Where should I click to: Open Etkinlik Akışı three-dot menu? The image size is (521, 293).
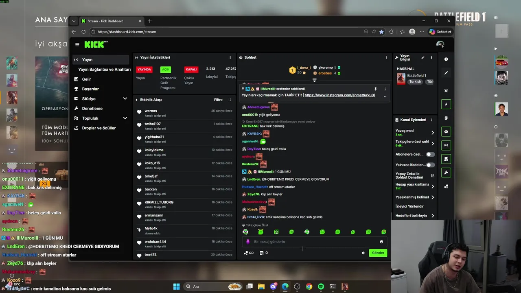[230, 100]
